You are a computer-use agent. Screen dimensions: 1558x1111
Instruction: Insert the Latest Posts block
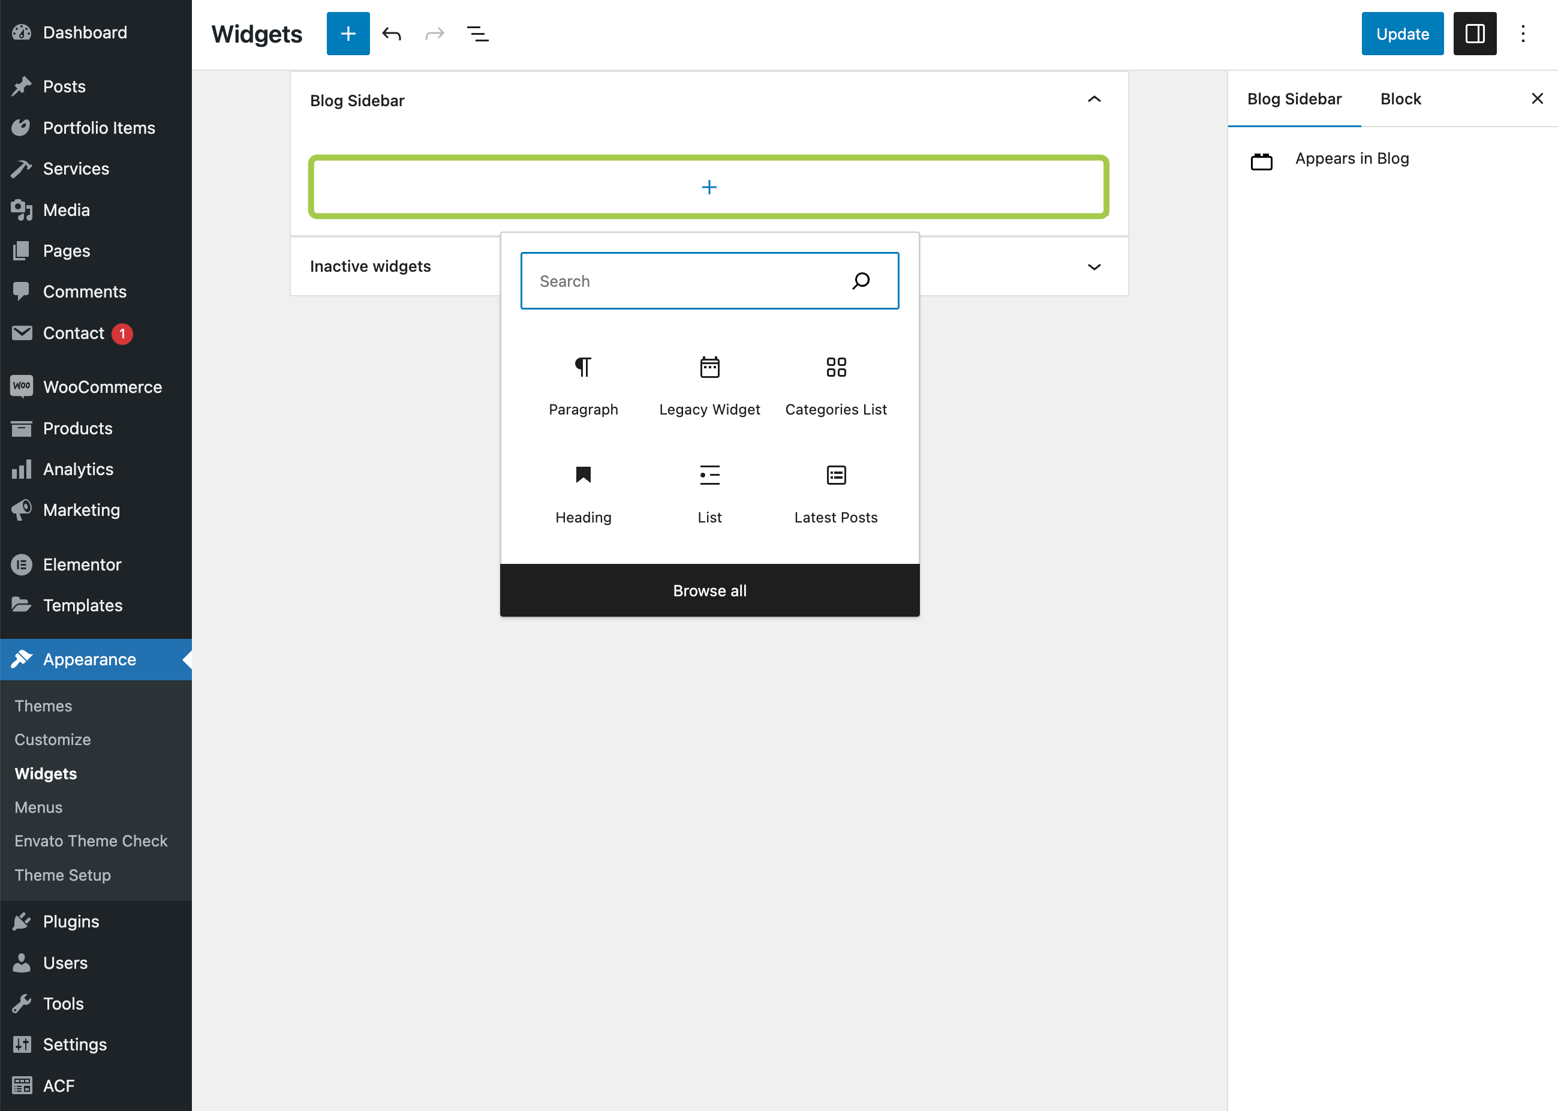(x=835, y=494)
